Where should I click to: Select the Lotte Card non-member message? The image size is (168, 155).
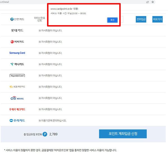[50, 30]
